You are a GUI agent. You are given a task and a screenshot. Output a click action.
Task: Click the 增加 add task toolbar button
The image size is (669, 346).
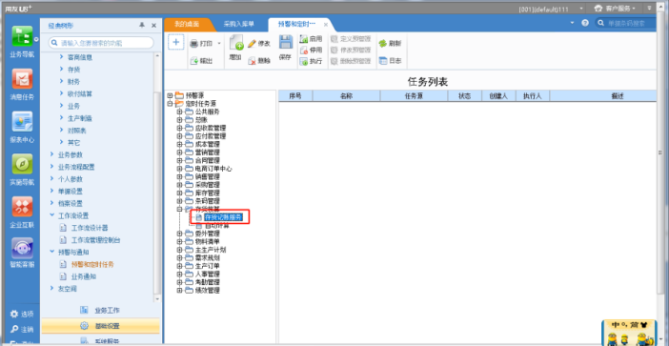coord(236,48)
